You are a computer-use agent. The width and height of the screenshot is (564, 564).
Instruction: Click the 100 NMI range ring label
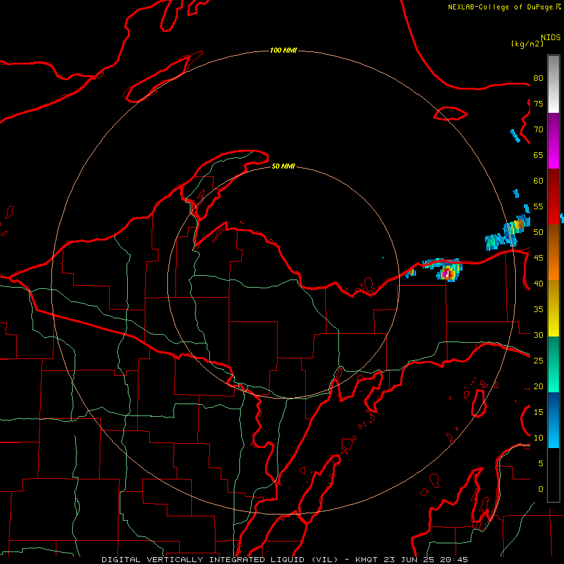coord(283,50)
